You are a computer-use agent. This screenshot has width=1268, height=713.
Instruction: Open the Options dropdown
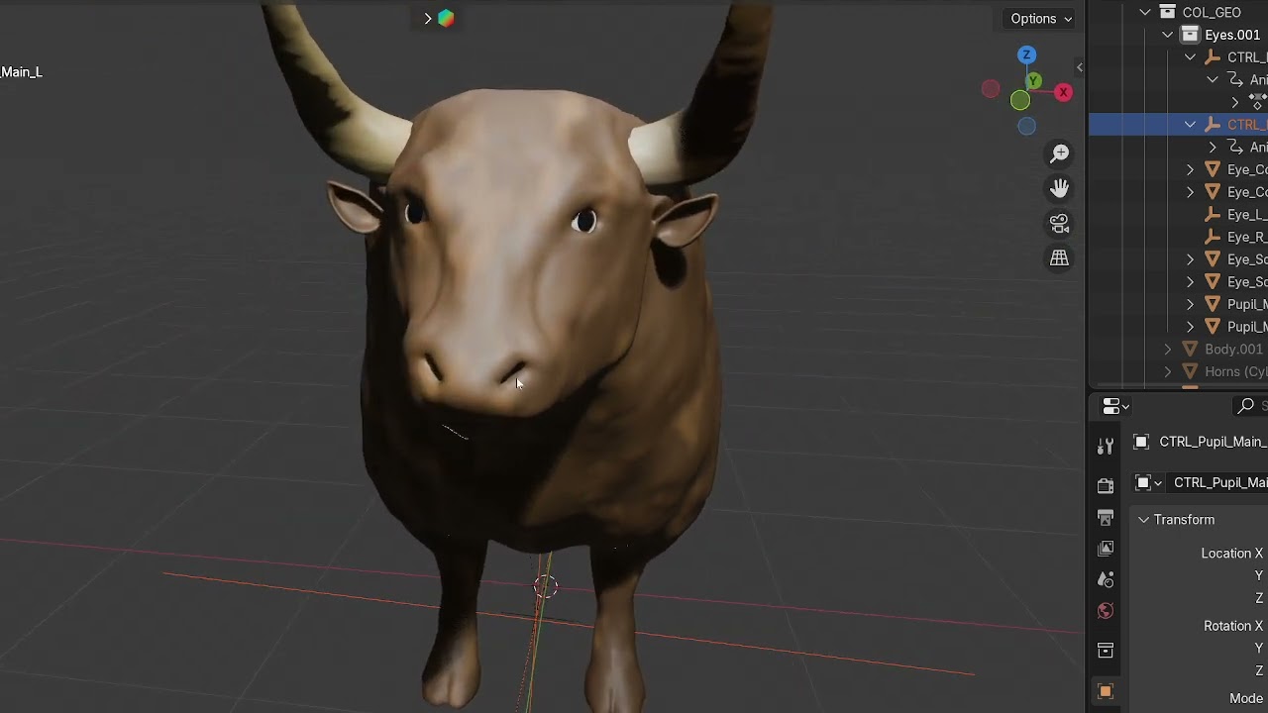[x=1040, y=19]
